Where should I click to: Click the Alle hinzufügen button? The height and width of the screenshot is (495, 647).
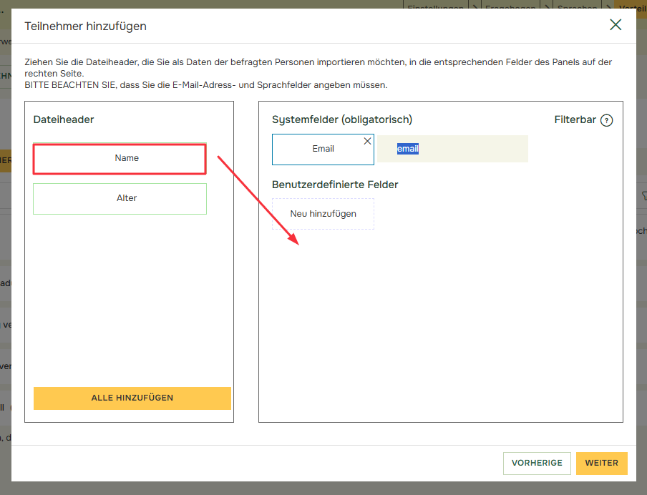click(x=132, y=398)
